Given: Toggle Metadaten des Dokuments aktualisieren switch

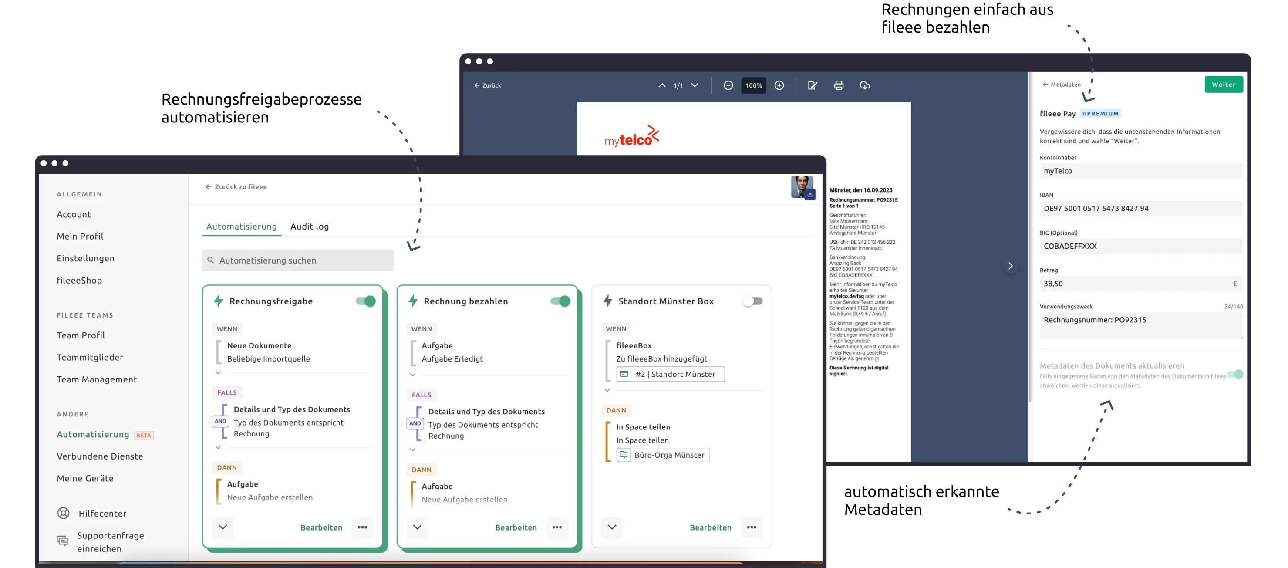Looking at the screenshot, I should point(1235,374).
